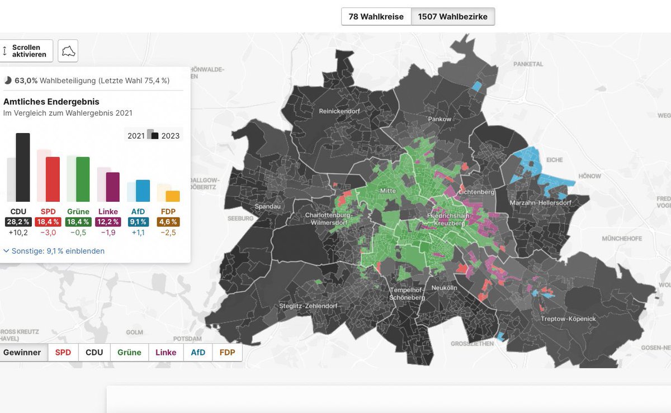Switch to the 1507 Wahlbezirke view
Image resolution: width=671 pixels, height=413 pixels.
[452, 16]
